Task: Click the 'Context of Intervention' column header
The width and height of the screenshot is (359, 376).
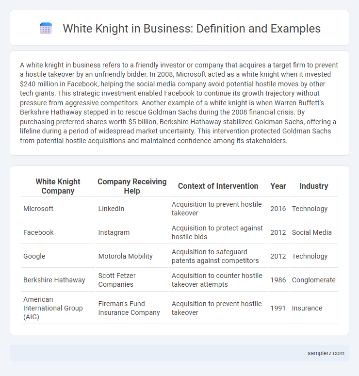Action: [218, 186]
